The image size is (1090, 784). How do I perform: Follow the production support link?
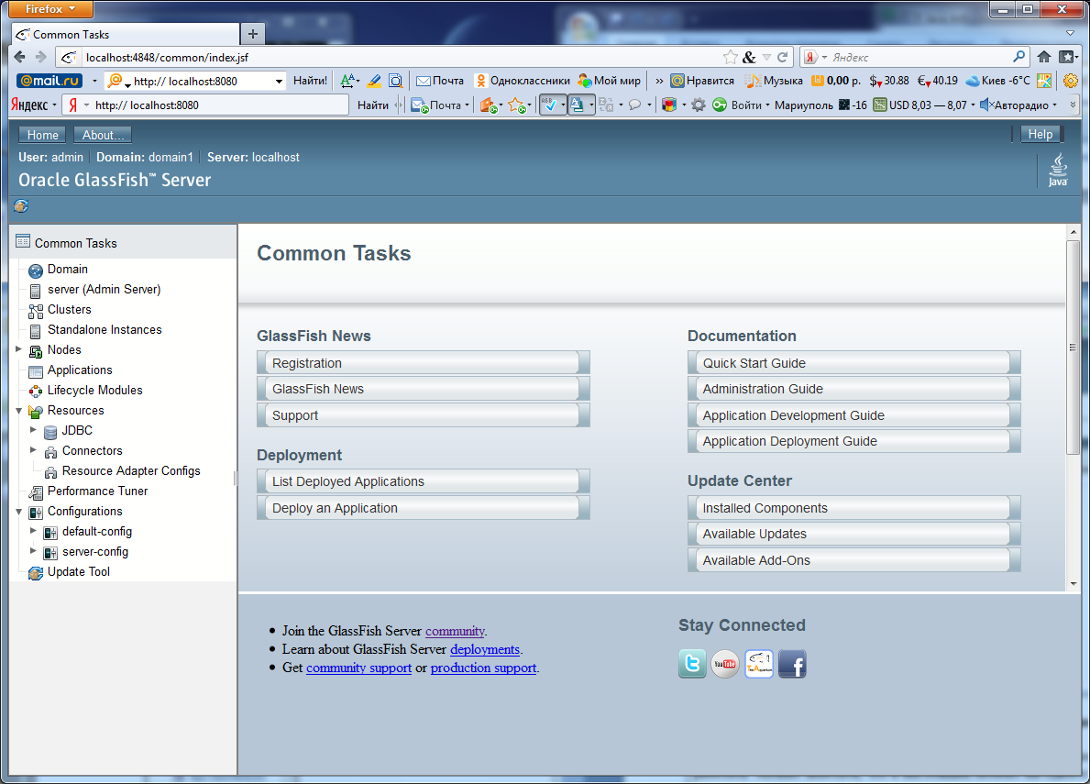tap(483, 668)
